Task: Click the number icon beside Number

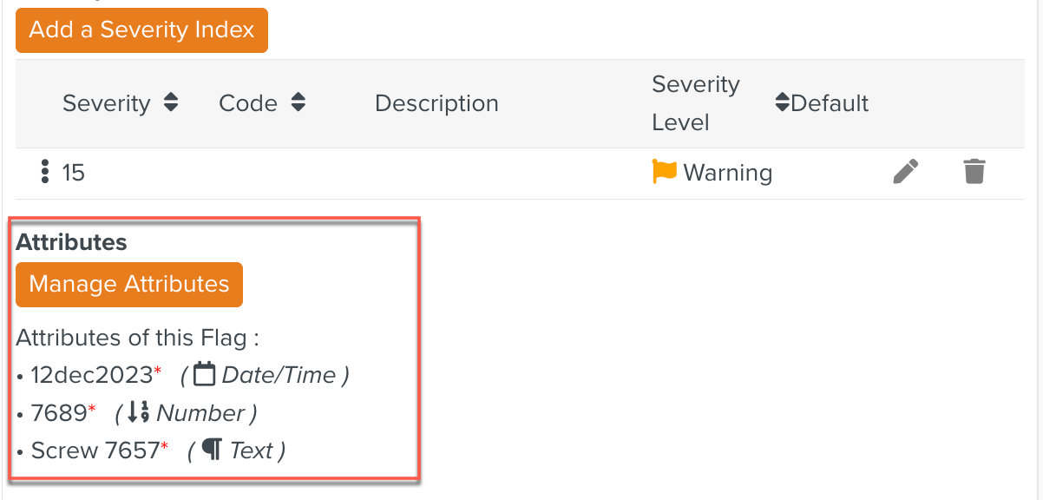Action: (x=139, y=413)
